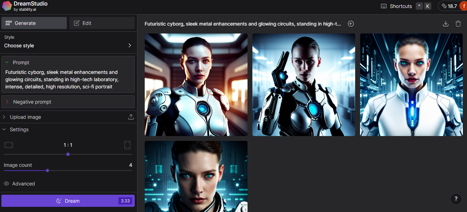The height and width of the screenshot is (212, 467).
Task: Switch to the Generate tab
Action: coord(34,23)
